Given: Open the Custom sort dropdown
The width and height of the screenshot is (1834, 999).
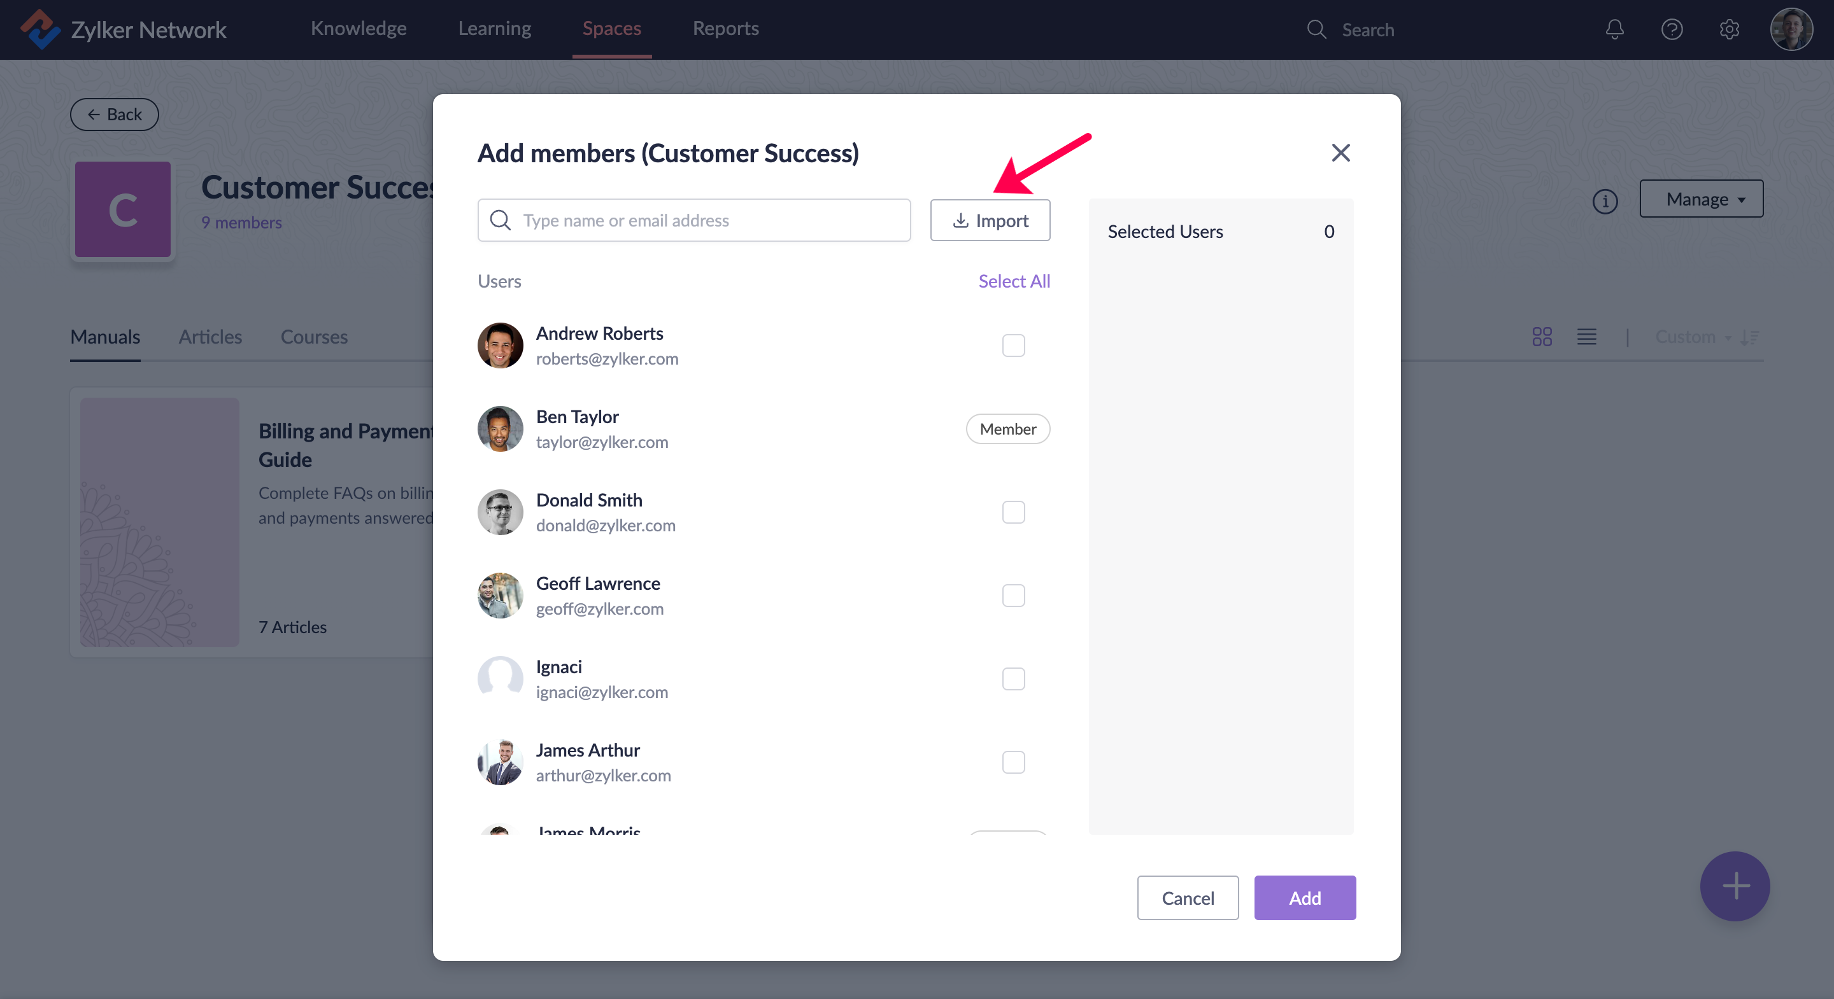Looking at the screenshot, I should tap(1693, 337).
